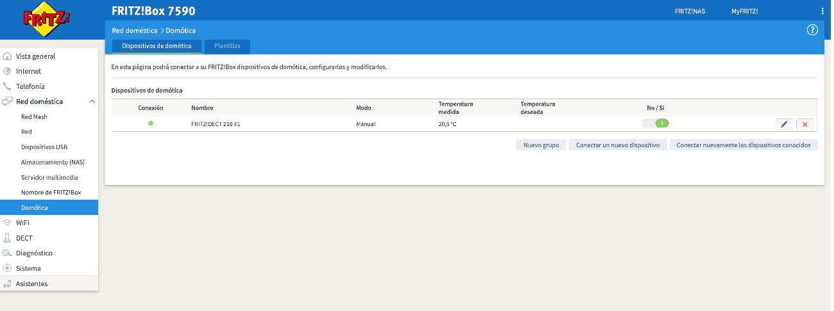
Task: Edit FRITZ!DECT 210 #1 with pencil icon
Action: tap(784, 124)
